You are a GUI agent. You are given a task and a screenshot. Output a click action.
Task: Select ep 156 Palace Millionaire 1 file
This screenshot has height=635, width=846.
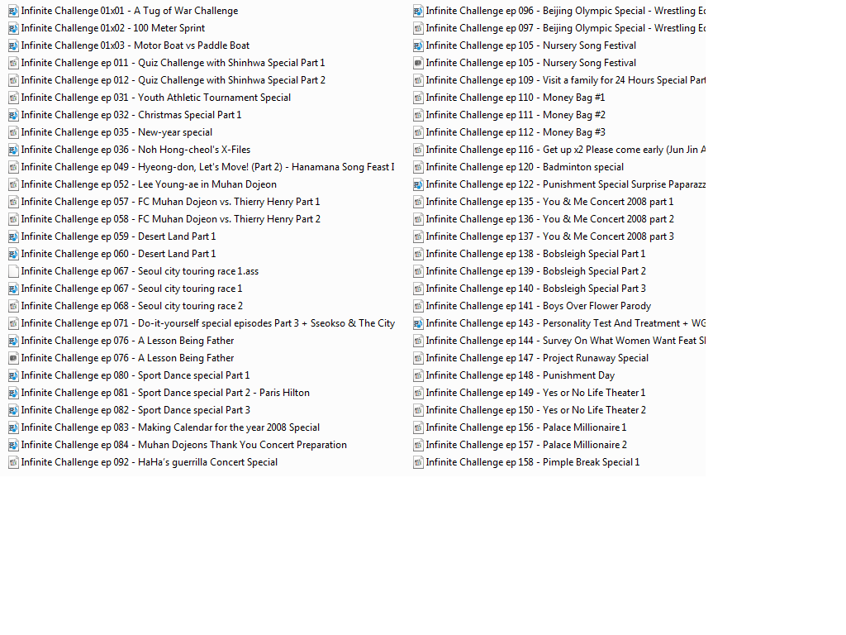525,427
